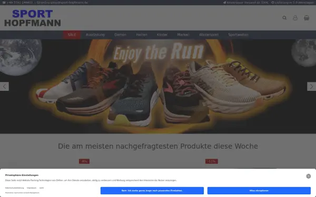
Task: Click the 'Nein, ich suche gerne lange' button
Action: coord(152,191)
